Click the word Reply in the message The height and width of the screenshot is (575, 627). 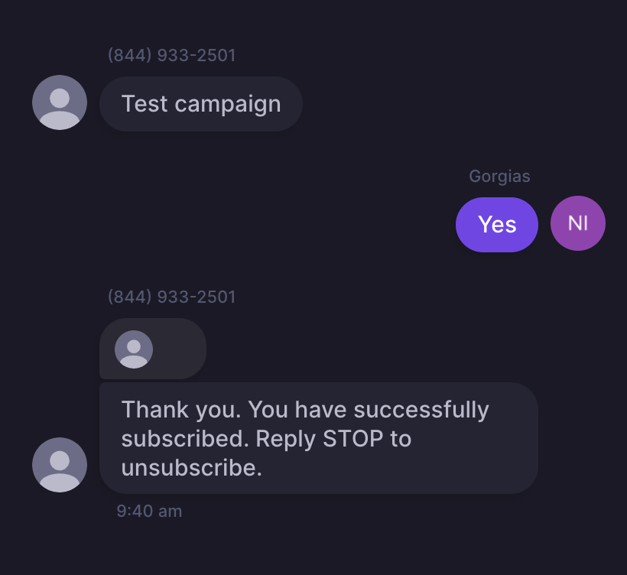coord(286,440)
